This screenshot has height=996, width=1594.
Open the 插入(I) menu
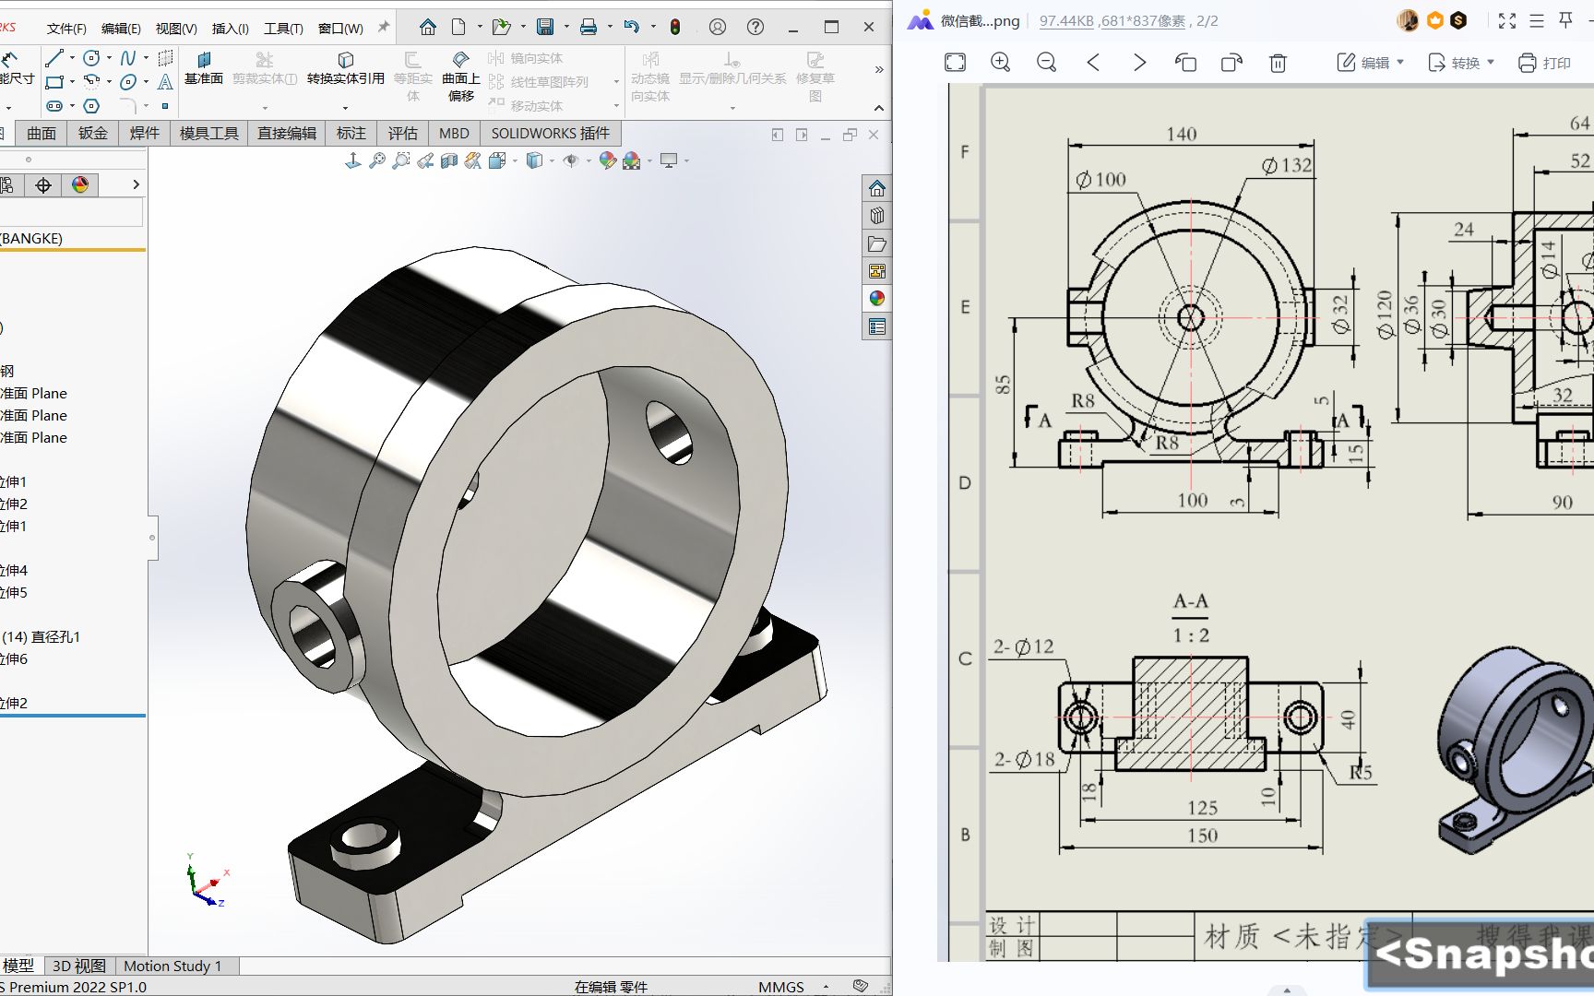pos(230,29)
